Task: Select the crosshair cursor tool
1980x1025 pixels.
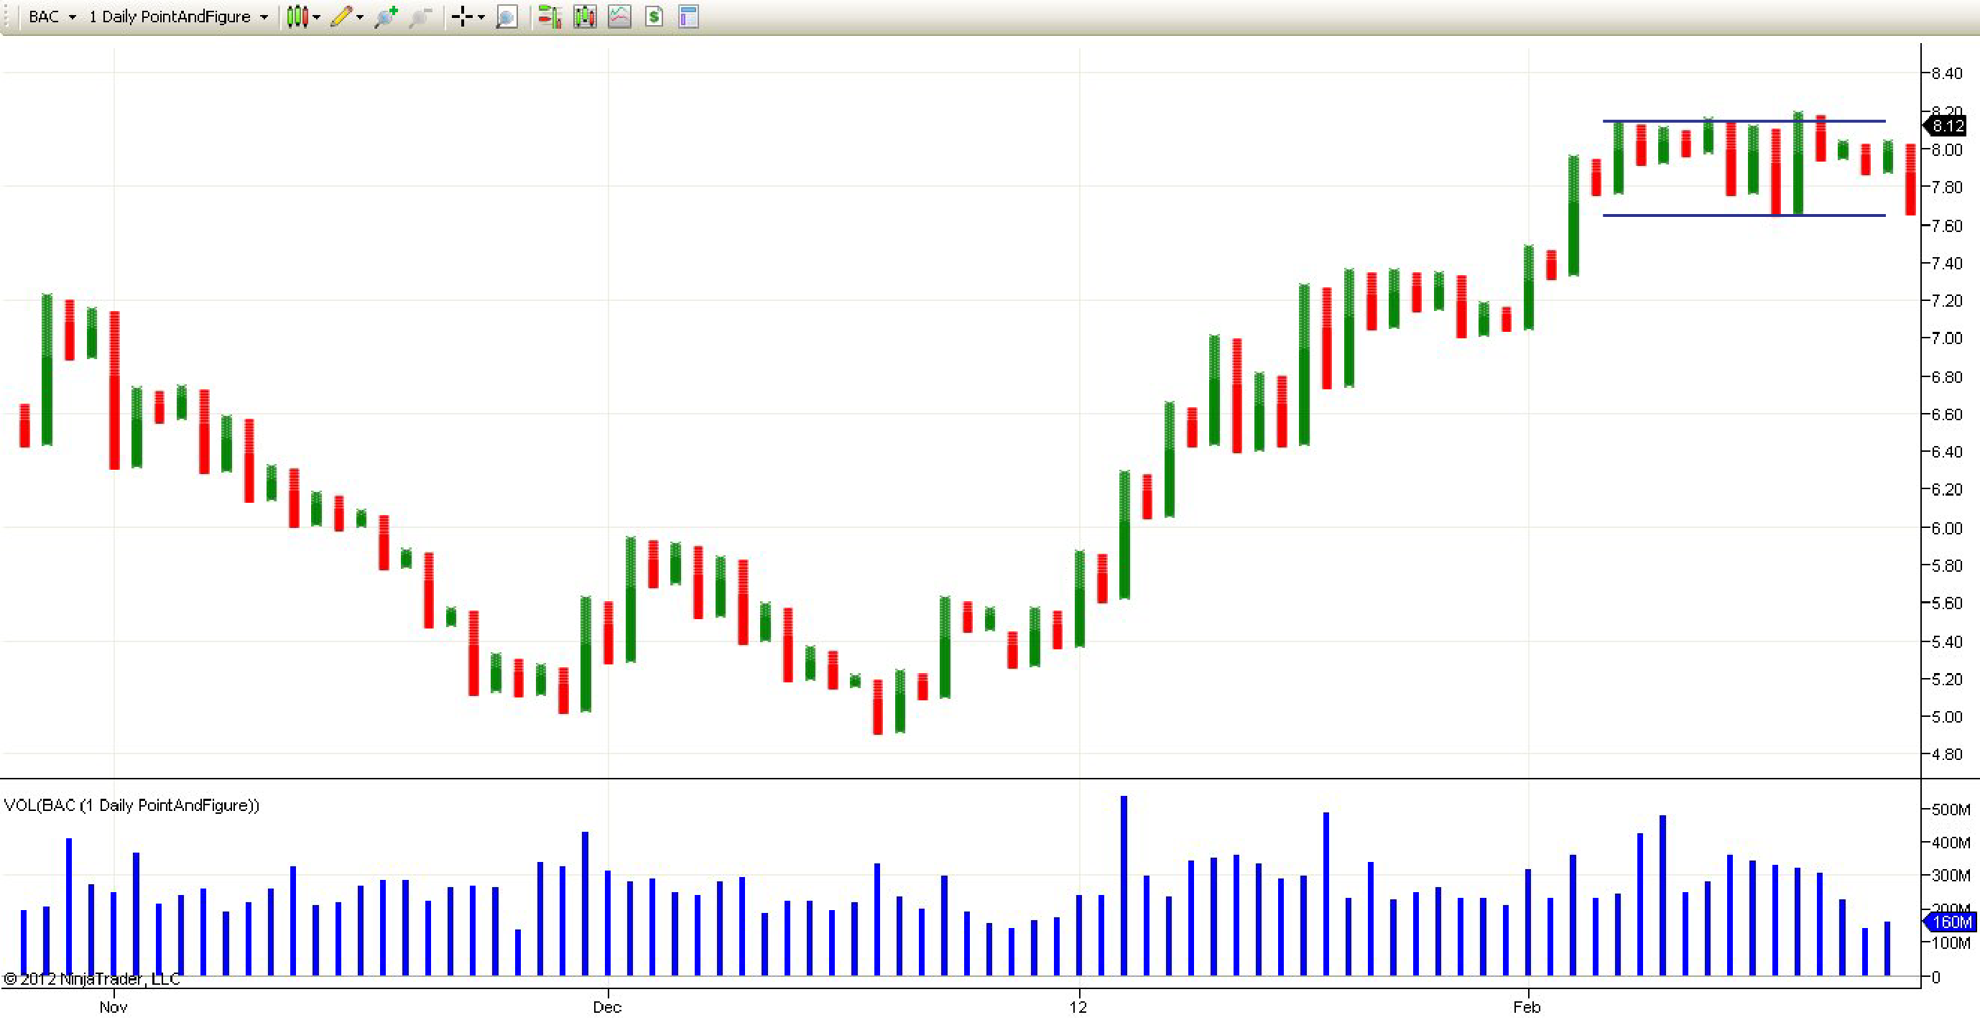Action: [x=462, y=17]
